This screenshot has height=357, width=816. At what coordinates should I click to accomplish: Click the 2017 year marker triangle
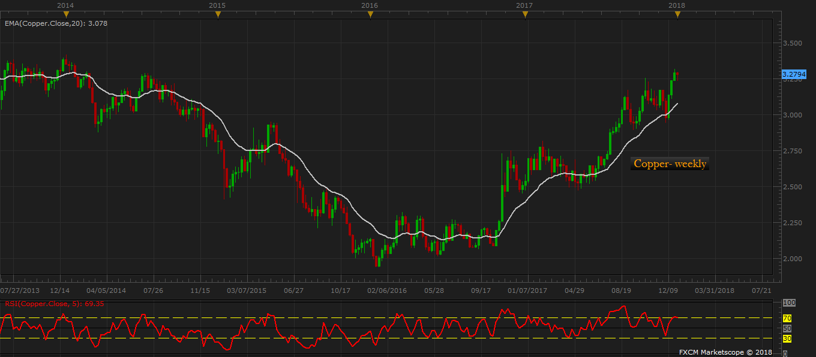click(525, 15)
